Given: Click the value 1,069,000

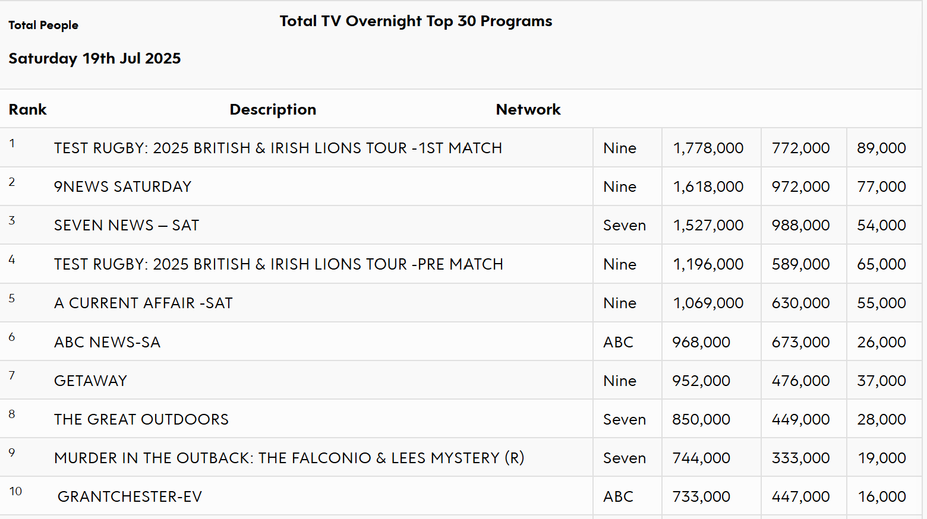Looking at the screenshot, I should point(708,303).
